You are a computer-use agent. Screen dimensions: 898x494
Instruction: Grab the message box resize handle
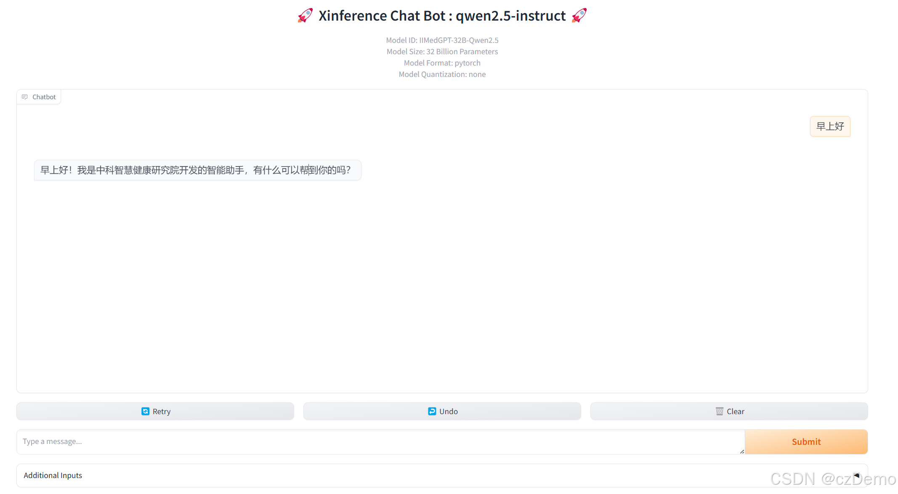tap(741, 451)
